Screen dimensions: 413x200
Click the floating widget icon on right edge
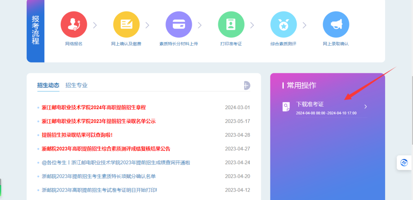coord(404,163)
